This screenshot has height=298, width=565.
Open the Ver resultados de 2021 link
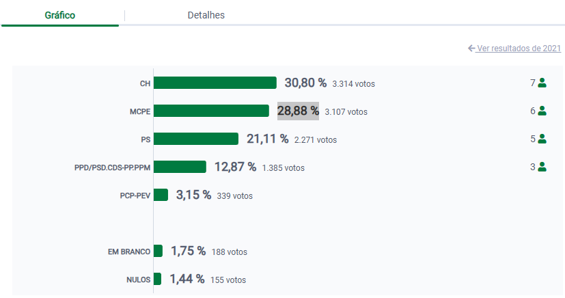click(519, 49)
